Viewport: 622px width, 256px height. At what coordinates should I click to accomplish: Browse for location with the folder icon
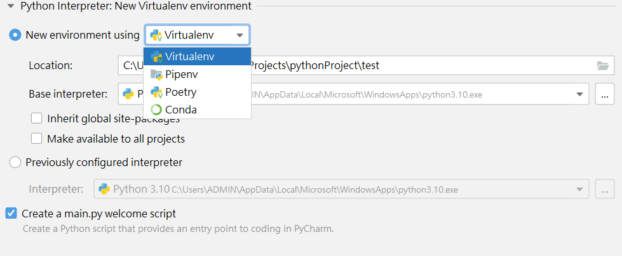point(602,66)
